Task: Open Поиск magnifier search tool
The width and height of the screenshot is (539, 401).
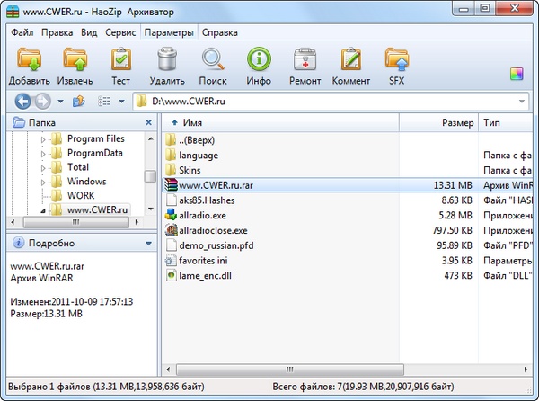Action: [213, 62]
